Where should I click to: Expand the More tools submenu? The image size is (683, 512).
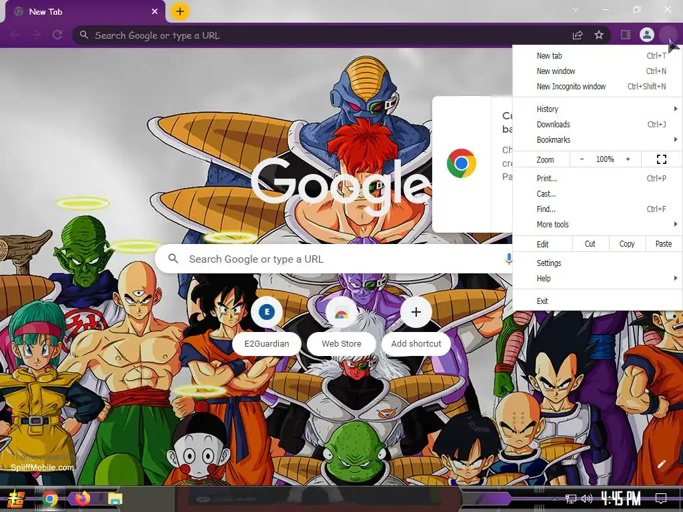(x=598, y=224)
